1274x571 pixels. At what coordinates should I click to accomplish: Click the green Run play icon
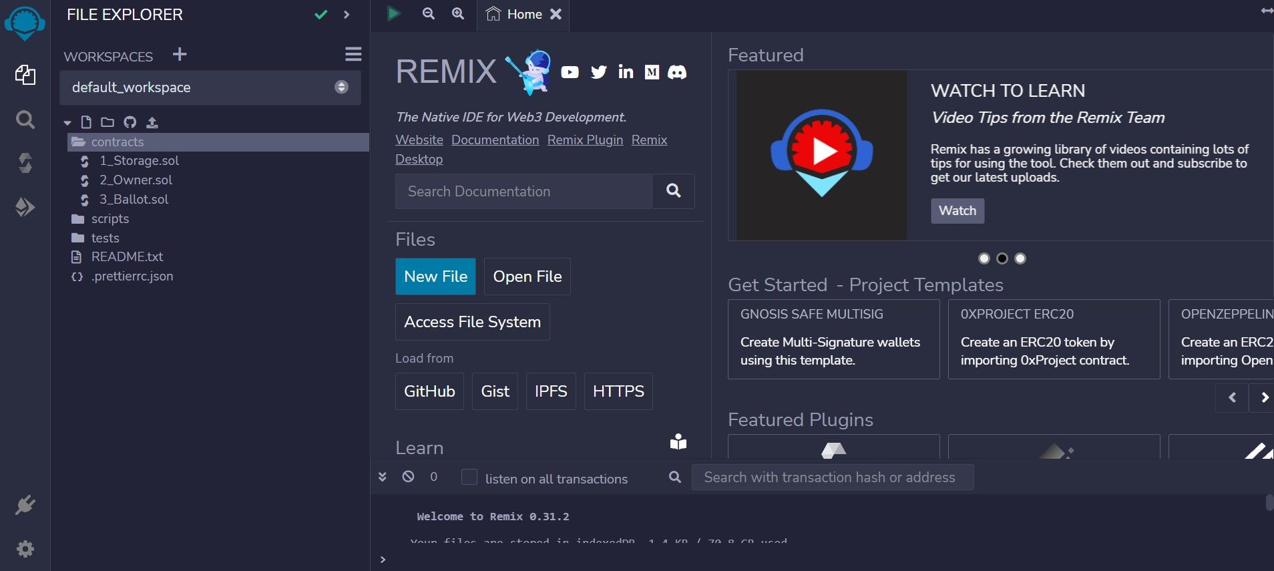tap(394, 13)
